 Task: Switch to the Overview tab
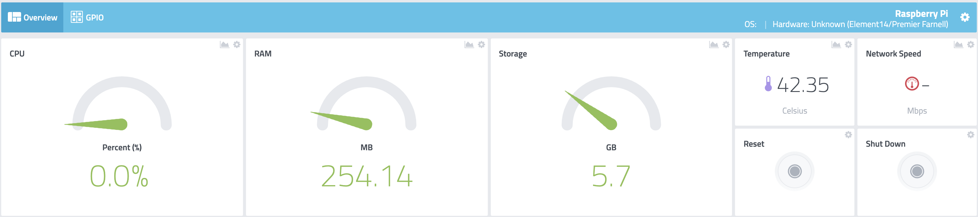pos(33,17)
